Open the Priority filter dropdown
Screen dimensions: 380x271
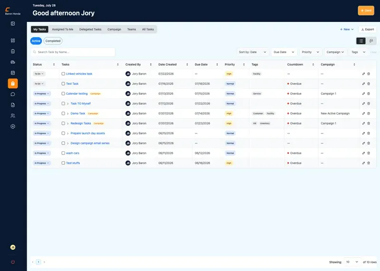tap(311, 52)
